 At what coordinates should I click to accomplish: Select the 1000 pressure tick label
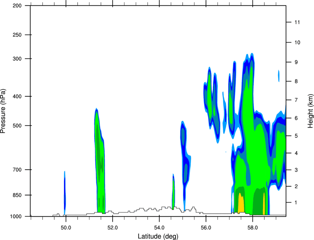pos(16,216)
